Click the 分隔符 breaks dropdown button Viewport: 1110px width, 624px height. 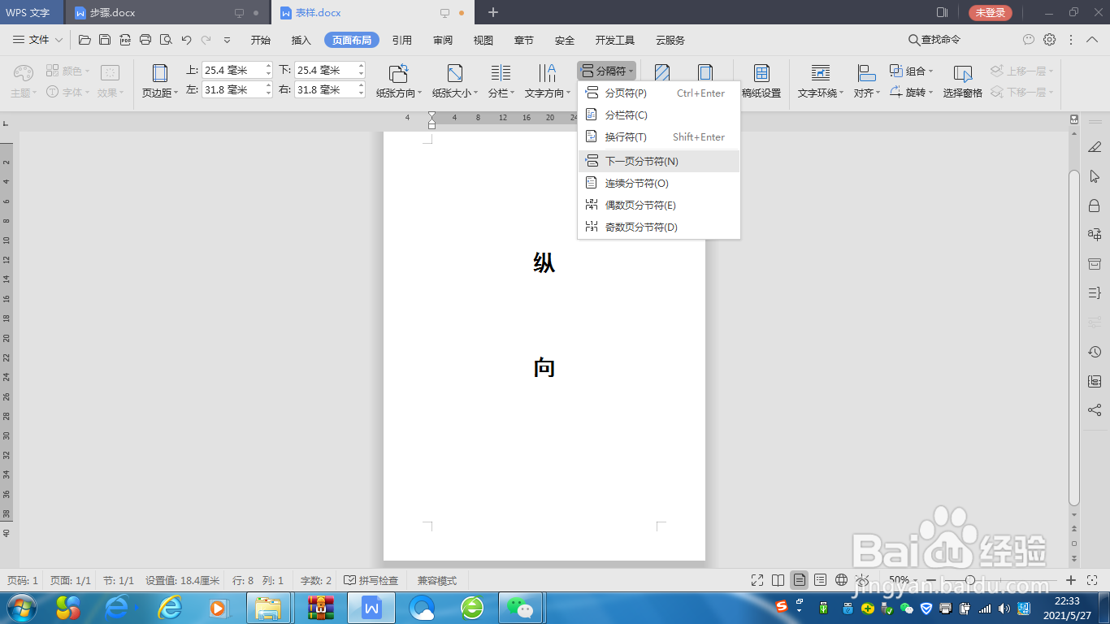click(x=607, y=71)
